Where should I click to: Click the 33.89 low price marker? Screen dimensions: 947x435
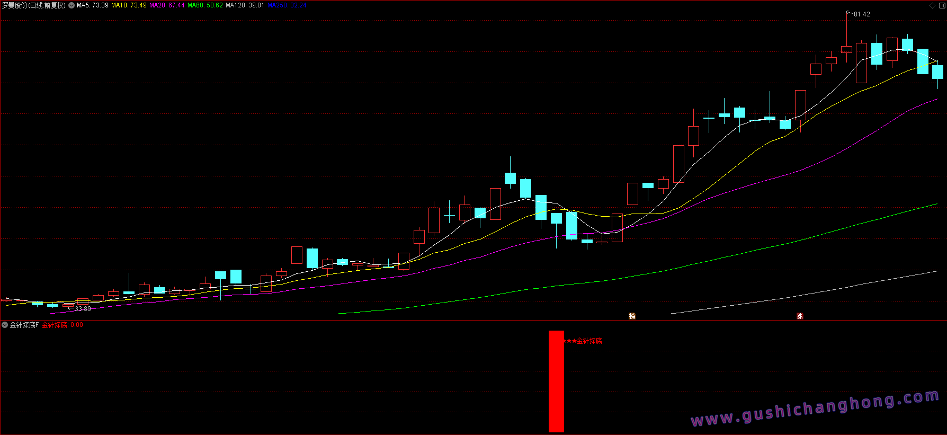[83, 309]
